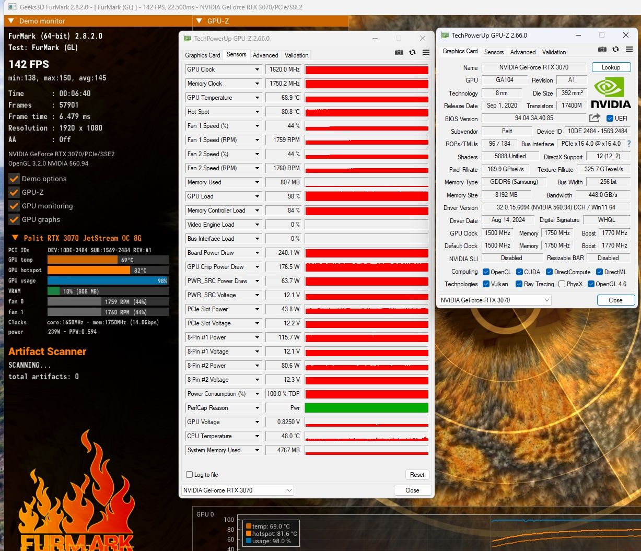Toggle Vulkan checkbox
This screenshot has width=641, height=551.
pos(486,284)
